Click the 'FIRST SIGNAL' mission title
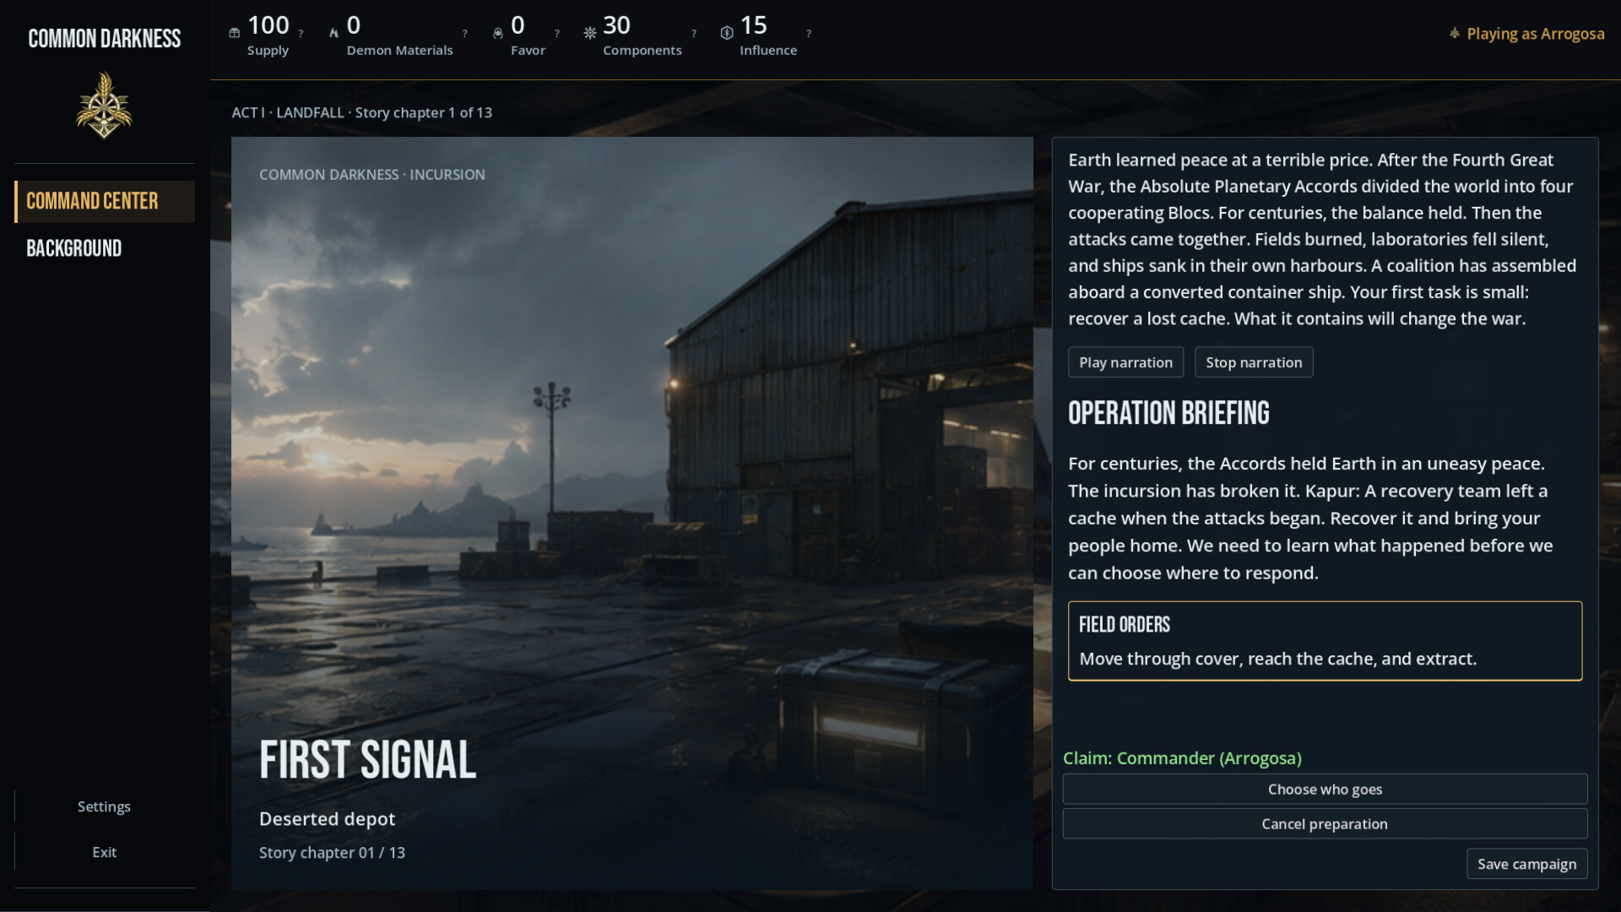Screen dimensions: 1621x912 (x=367, y=760)
